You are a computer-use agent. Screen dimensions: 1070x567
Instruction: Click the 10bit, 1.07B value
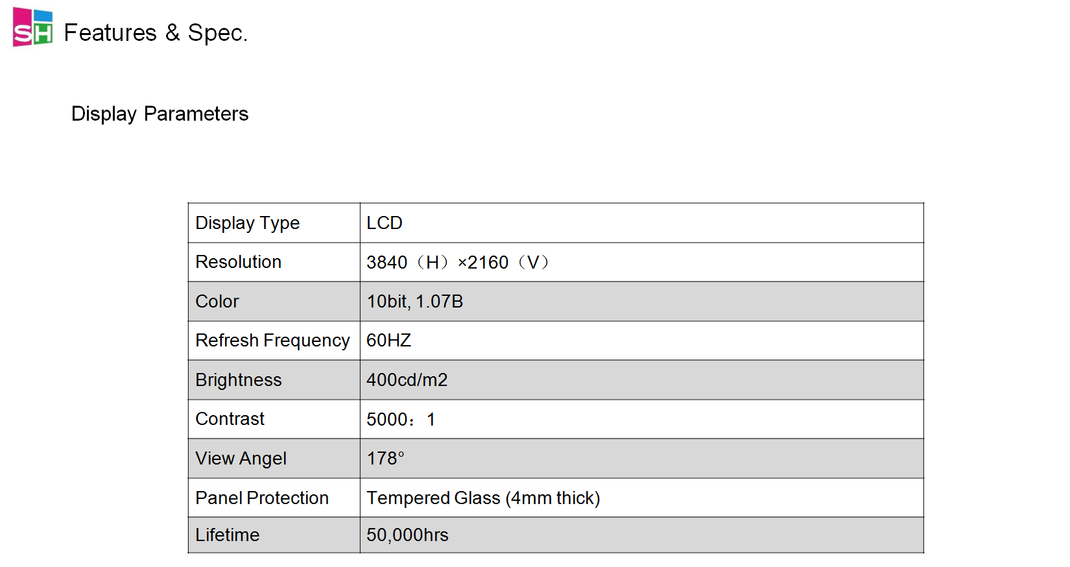[x=414, y=302]
